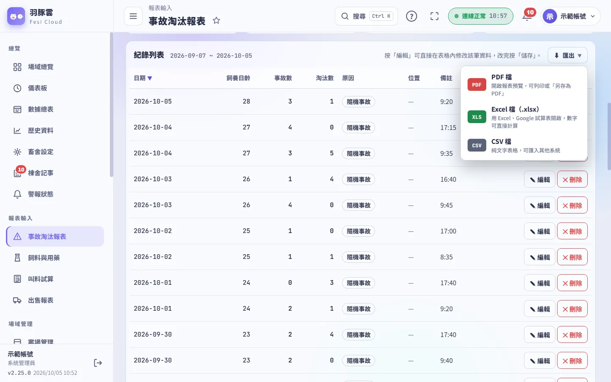The image size is (611, 382).
Task: Edit the 2026-10-03 16:40 record
Action: point(540,180)
